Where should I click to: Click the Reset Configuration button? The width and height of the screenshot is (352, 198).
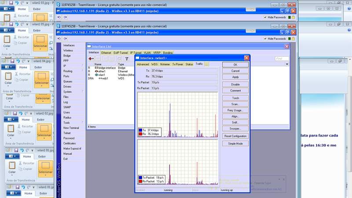point(235,136)
